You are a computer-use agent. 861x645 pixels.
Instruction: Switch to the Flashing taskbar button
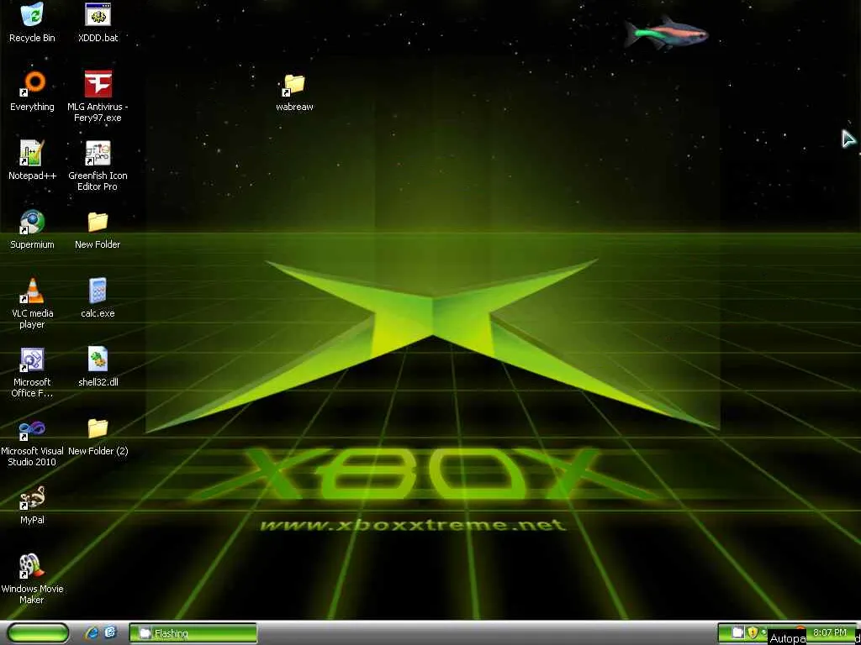click(x=193, y=633)
